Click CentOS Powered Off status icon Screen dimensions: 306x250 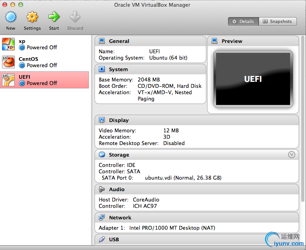pyautogui.click(x=22, y=65)
